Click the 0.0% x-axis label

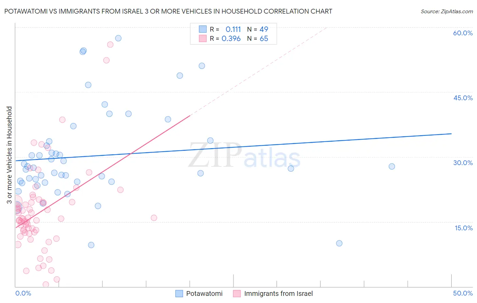tap(23, 293)
